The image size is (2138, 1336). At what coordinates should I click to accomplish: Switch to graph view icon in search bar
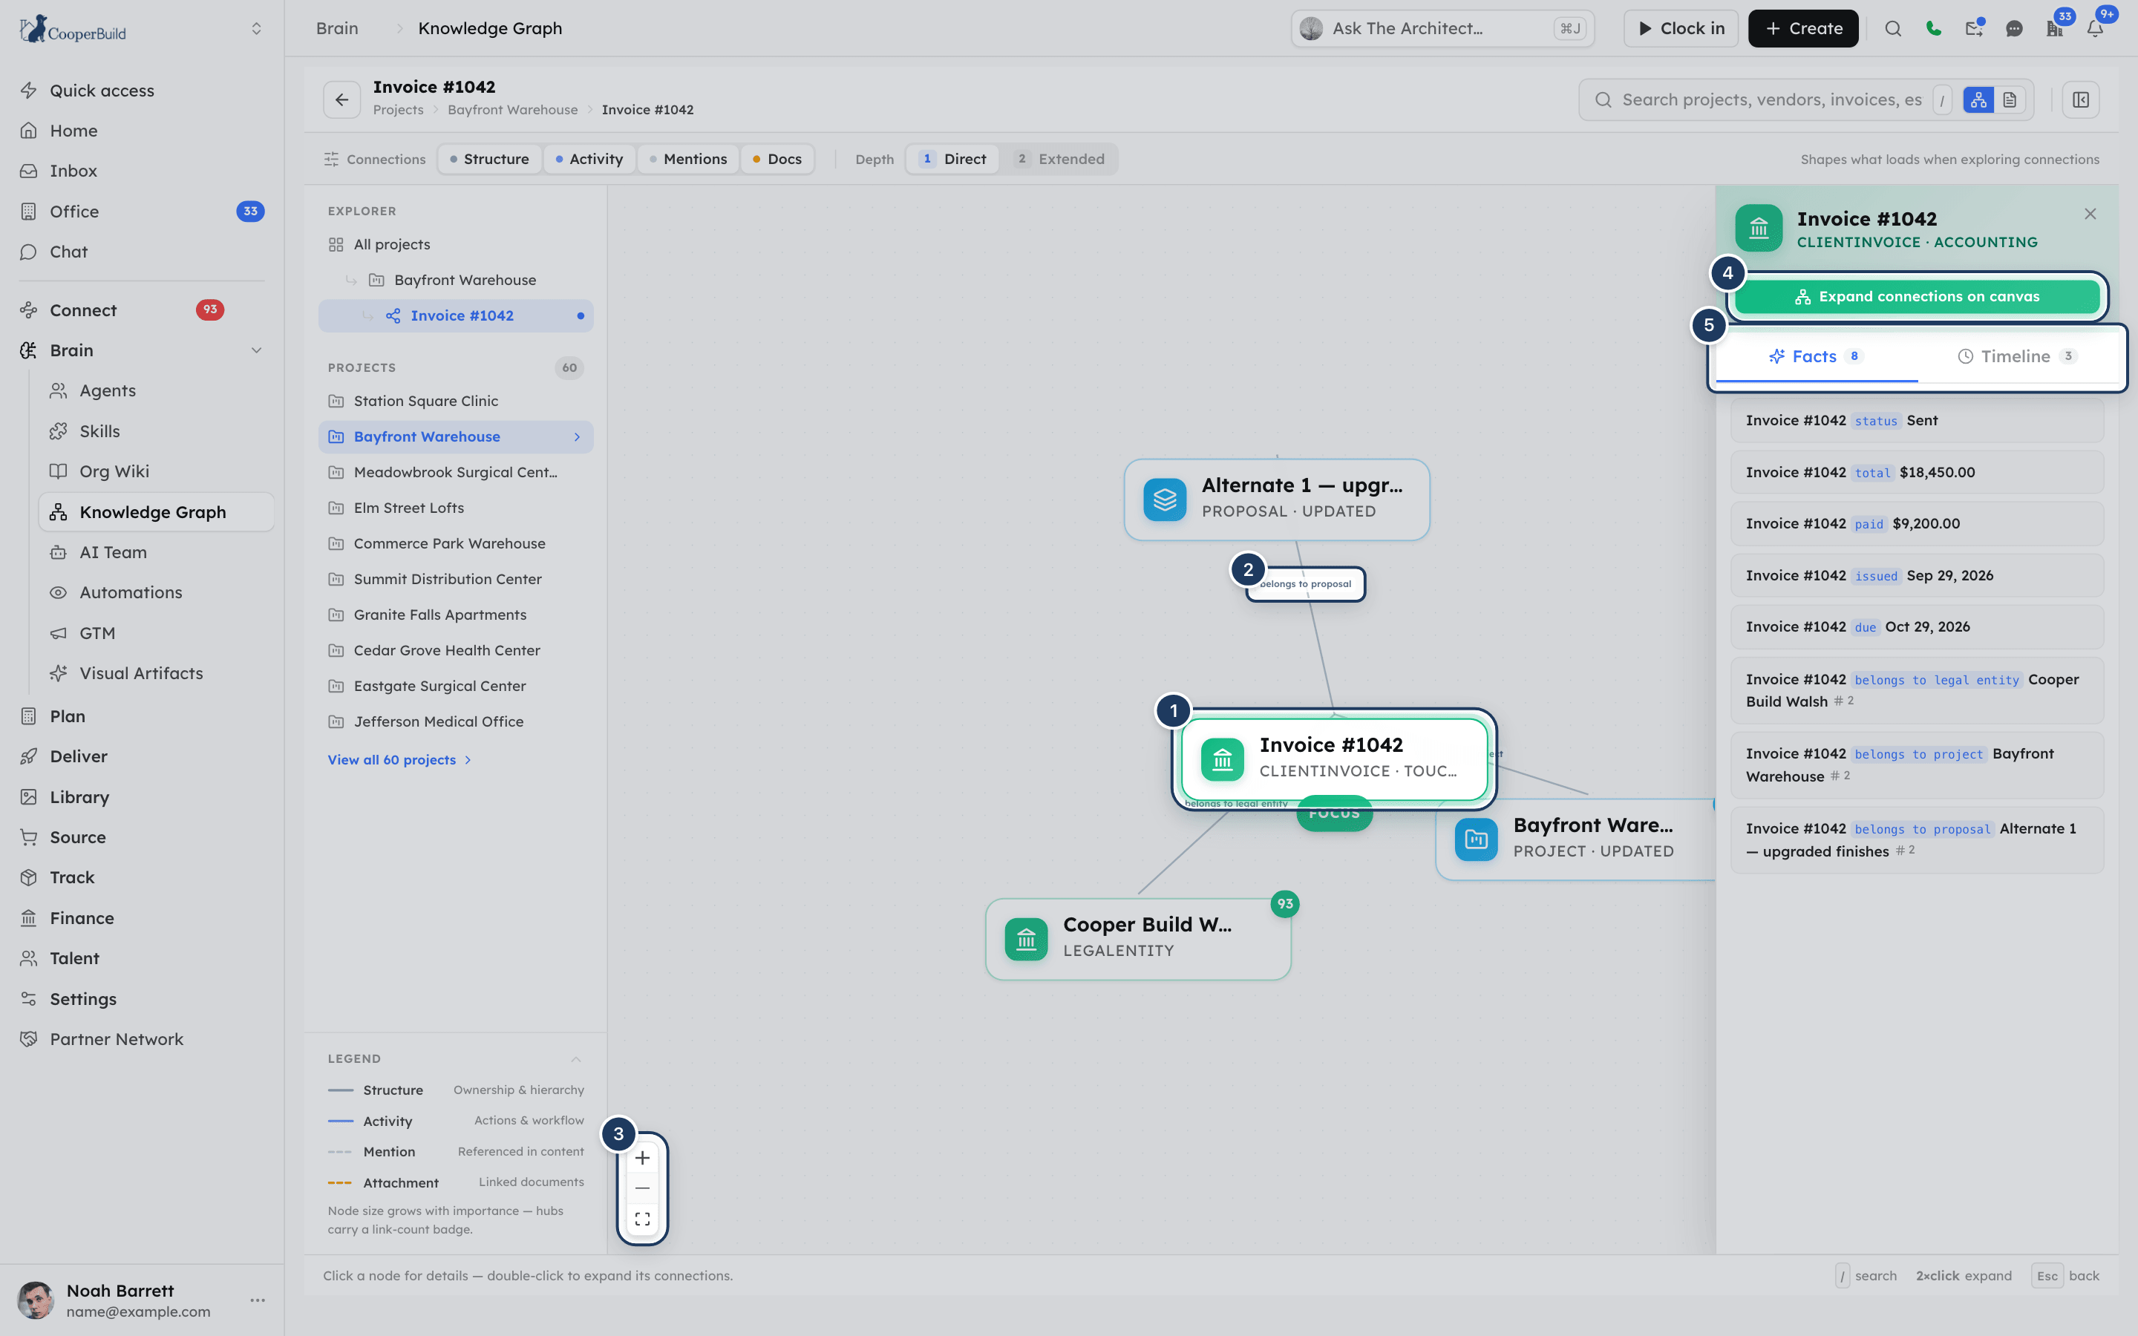tap(1978, 100)
